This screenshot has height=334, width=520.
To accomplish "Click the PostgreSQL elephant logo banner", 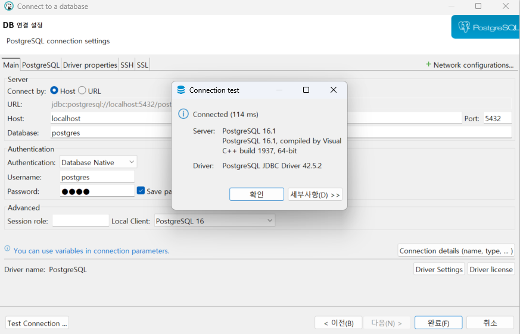I will tap(485, 27).
